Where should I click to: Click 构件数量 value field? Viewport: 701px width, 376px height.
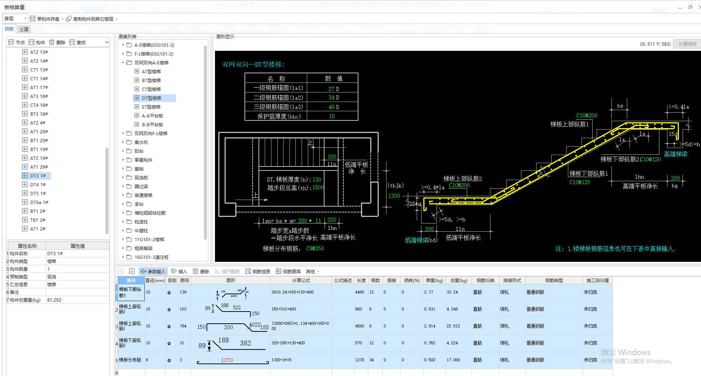(77, 269)
